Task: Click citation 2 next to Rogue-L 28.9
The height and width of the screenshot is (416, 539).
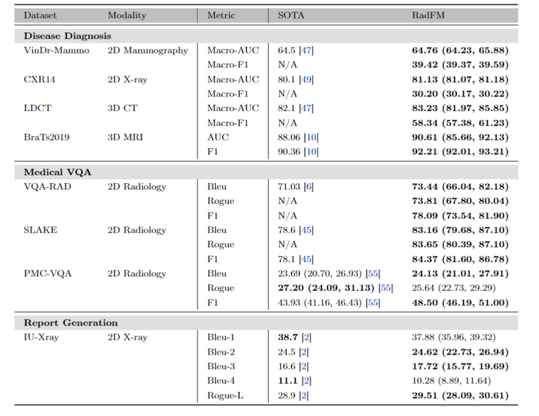Action: pos(306,395)
